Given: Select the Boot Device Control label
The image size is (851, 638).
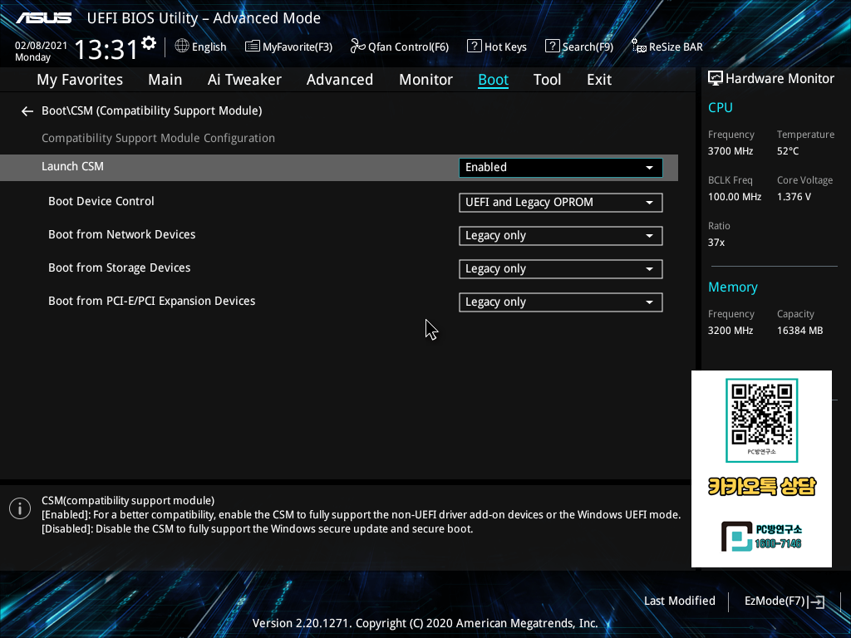Looking at the screenshot, I should 101,201.
